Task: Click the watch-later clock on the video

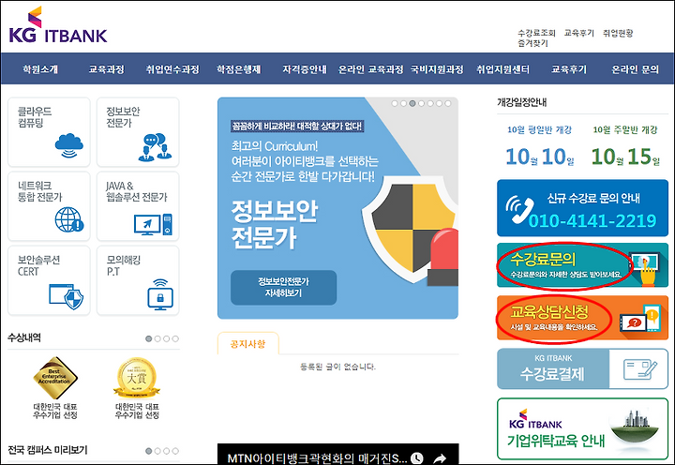Action: 416,457
